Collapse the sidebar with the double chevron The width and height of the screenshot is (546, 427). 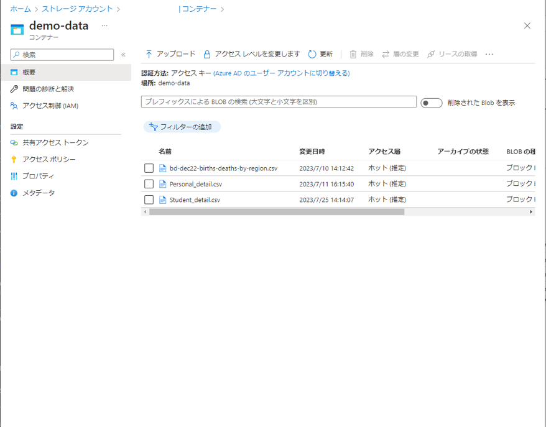tap(123, 55)
